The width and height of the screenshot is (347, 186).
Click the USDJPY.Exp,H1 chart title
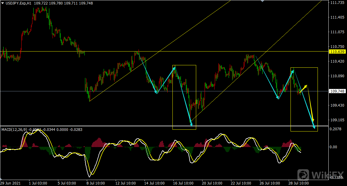click(x=18, y=3)
